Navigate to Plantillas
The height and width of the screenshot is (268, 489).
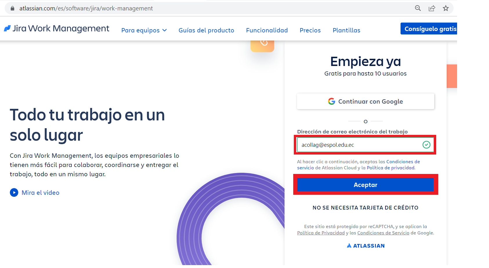pyautogui.click(x=346, y=30)
